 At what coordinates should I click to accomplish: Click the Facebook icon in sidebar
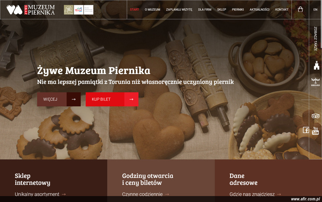[306, 130]
